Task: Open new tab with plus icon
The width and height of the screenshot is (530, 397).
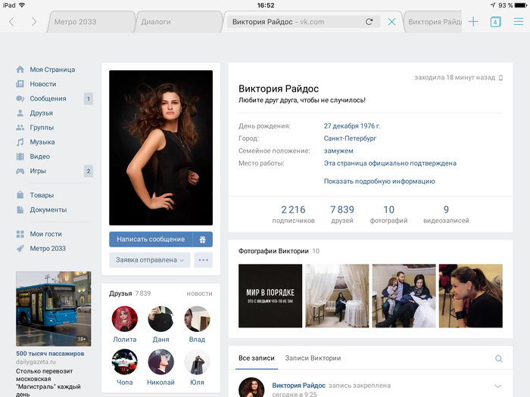Action: tap(473, 22)
